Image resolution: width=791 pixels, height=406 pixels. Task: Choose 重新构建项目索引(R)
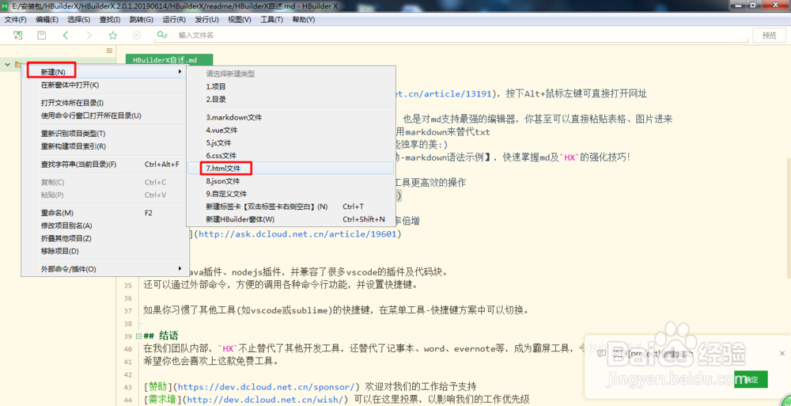click(x=104, y=146)
